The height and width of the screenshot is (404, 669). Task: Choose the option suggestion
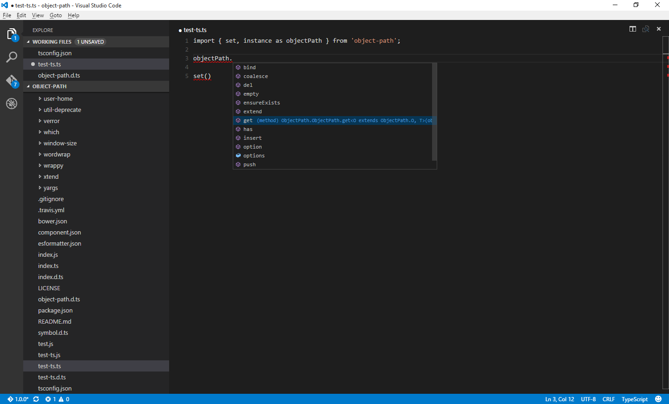click(x=333, y=147)
